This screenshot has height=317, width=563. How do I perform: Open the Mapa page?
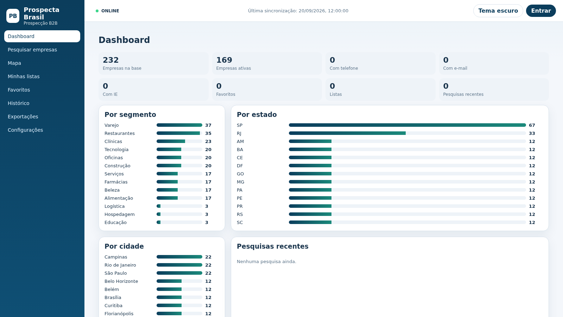click(x=42, y=63)
